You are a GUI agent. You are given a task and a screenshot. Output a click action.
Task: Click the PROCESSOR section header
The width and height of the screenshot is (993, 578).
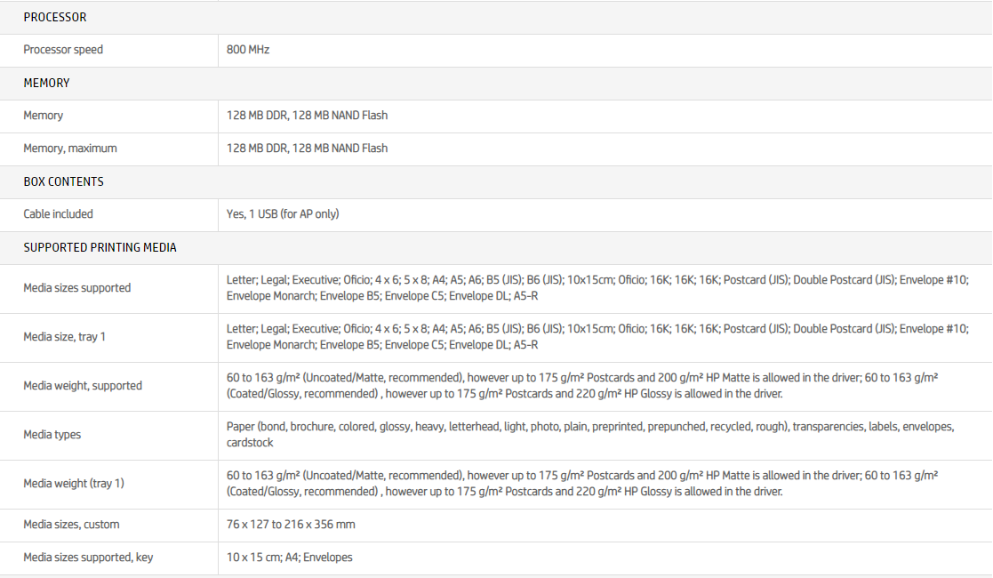point(55,17)
